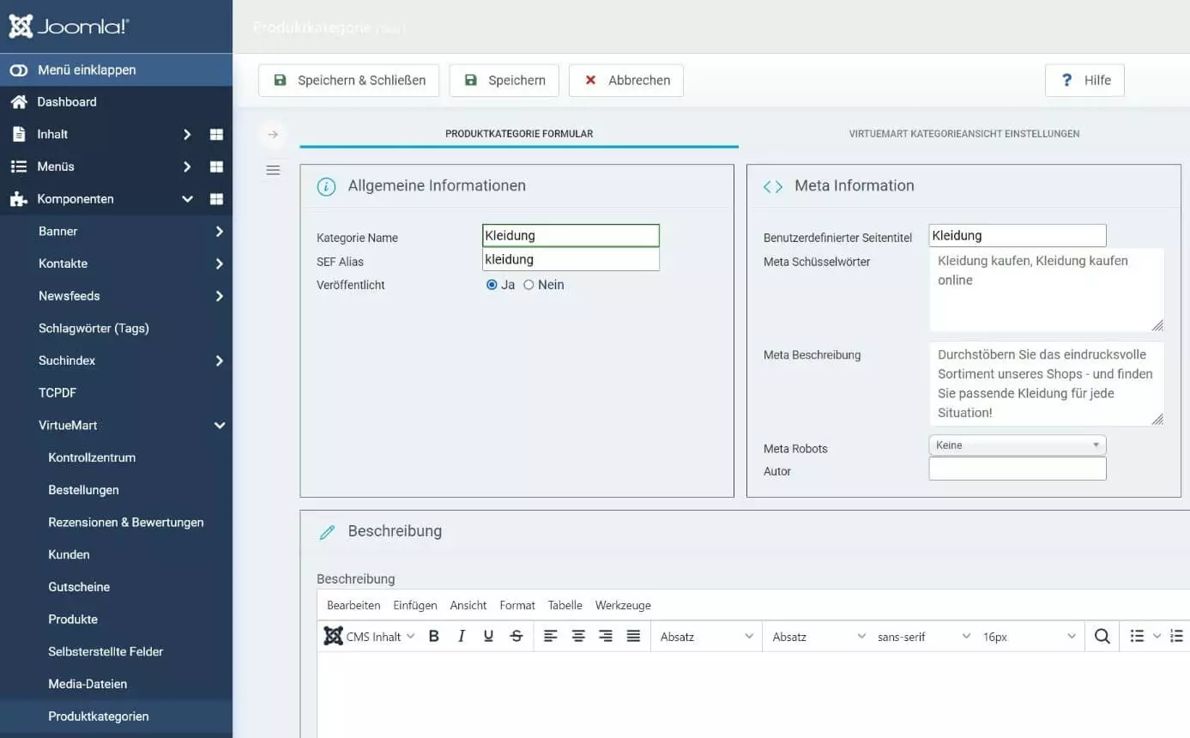Screen dimensions: 1190x738
Task: Toggle italic formatting
Action: (462, 637)
